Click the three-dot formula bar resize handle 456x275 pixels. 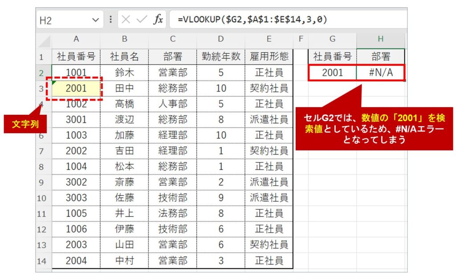coord(110,20)
